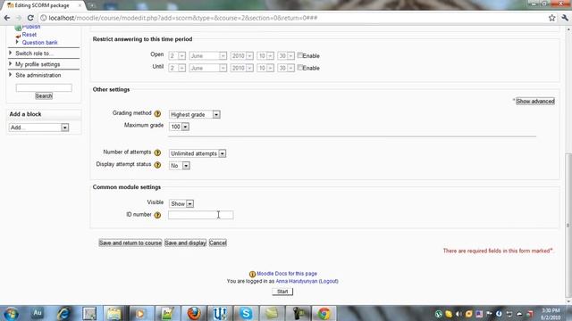Open Visible Show dropdown
572x321 pixels.
pyautogui.click(x=181, y=204)
